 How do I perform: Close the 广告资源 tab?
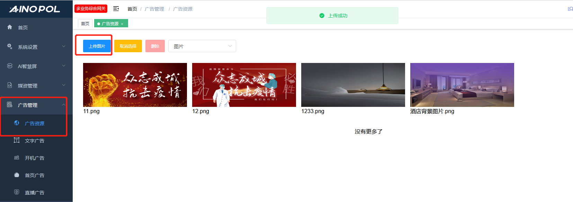[x=122, y=24]
